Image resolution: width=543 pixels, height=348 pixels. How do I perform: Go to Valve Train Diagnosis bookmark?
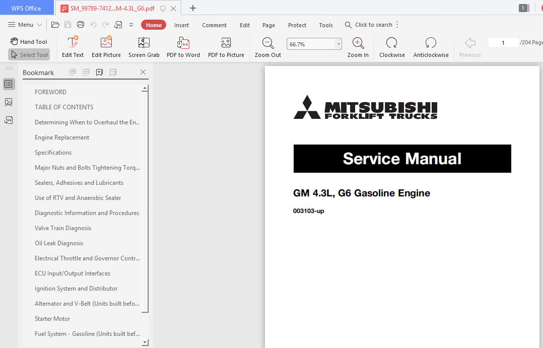tap(63, 228)
